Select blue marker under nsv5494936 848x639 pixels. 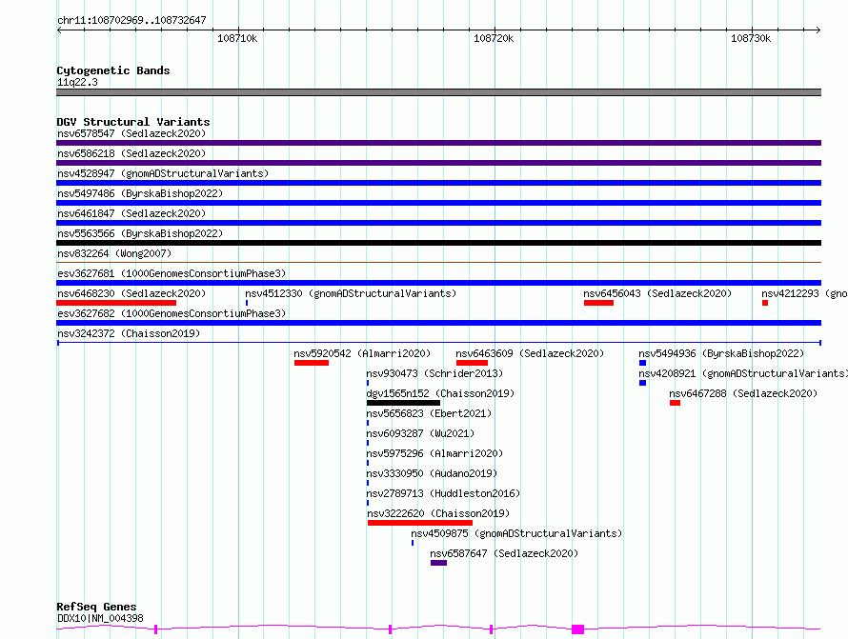(x=642, y=363)
